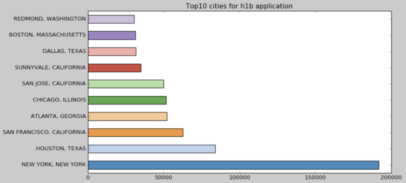Screen dimensions: 406x183
Task: Click the red Sunnyvale bar
Action: click(115, 68)
